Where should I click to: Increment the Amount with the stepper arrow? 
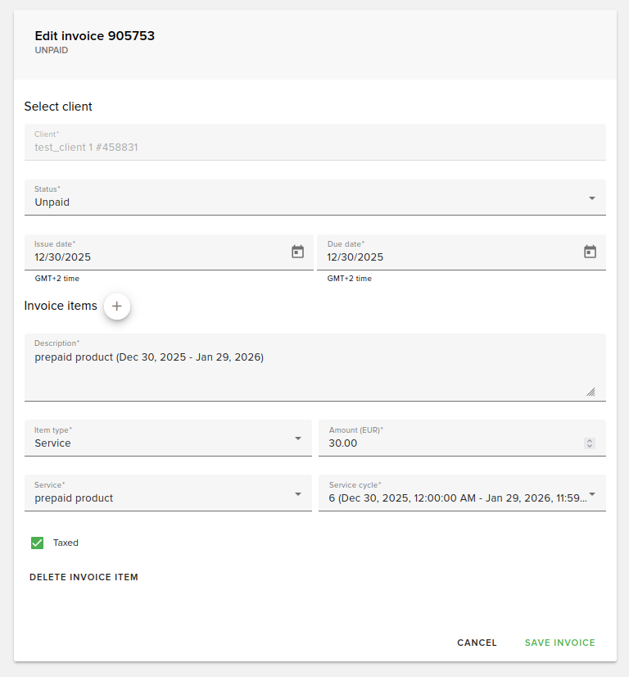[x=590, y=440]
